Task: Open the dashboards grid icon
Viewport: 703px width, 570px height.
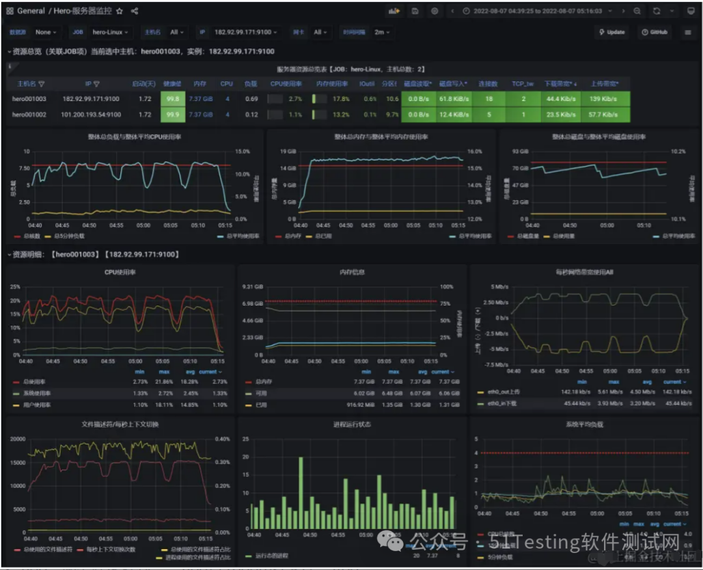Action: (10, 11)
